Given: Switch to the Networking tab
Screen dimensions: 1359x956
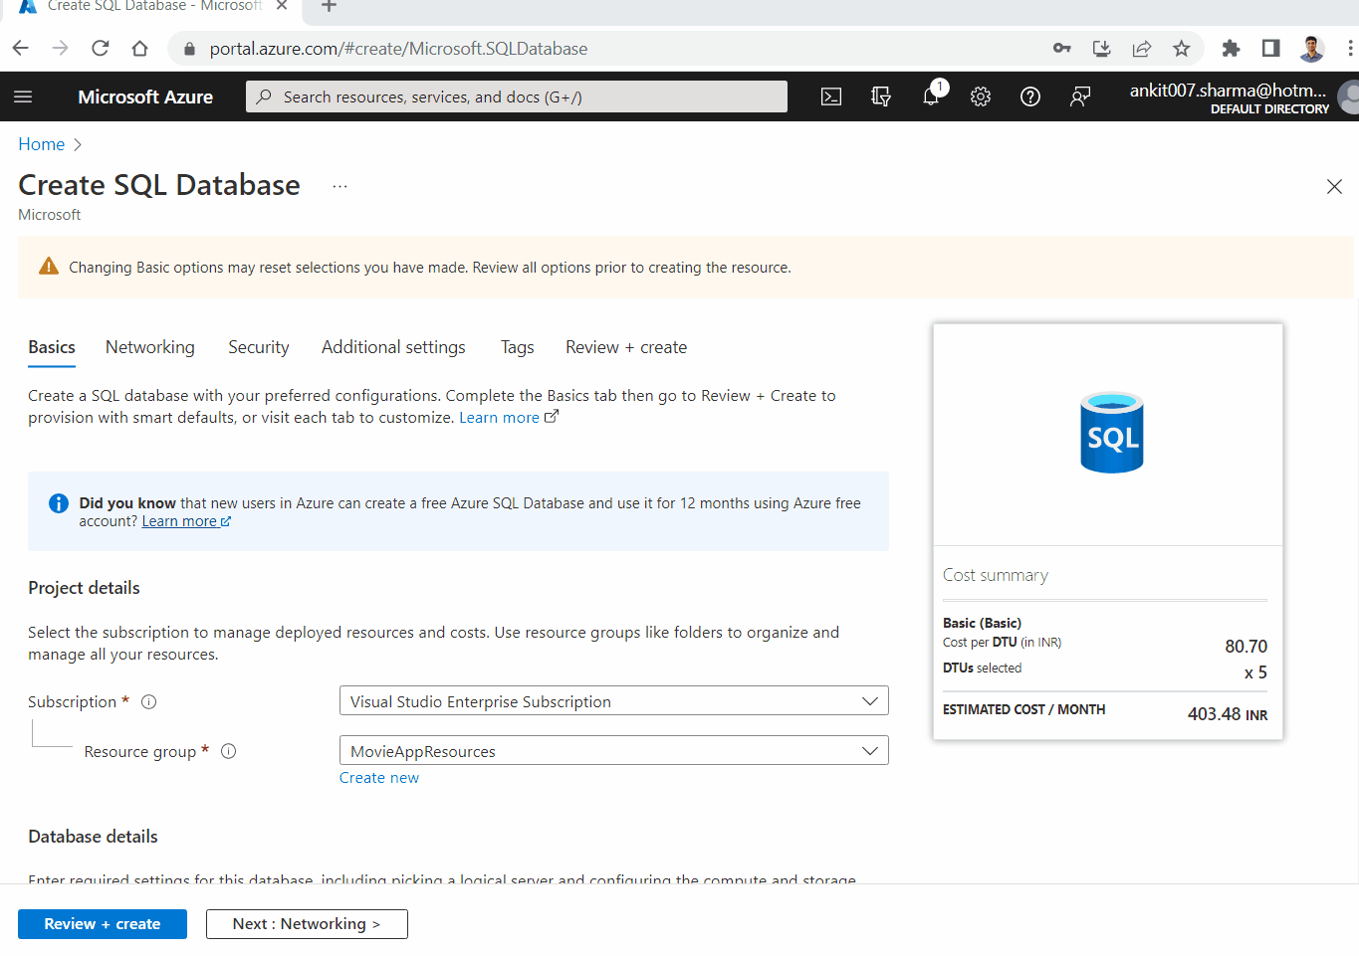Looking at the screenshot, I should point(150,347).
